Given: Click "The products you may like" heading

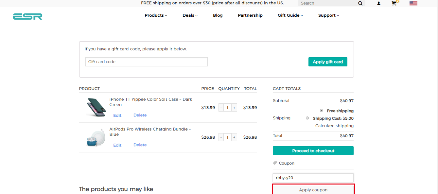Looking at the screenshot, I should tap(116, 189).
